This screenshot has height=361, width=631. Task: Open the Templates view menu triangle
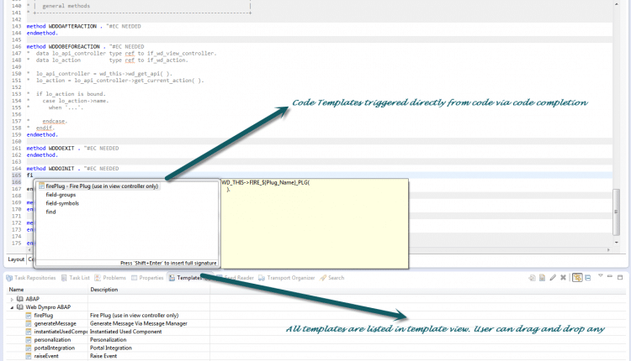pos(601,276)
